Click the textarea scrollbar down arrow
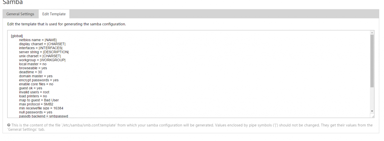 pos(372,111)
